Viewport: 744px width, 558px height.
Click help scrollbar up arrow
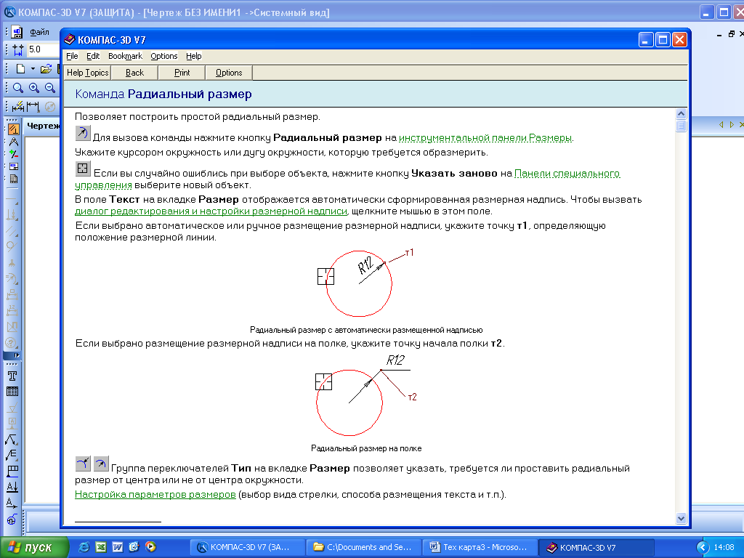click(x=681, y=114)
